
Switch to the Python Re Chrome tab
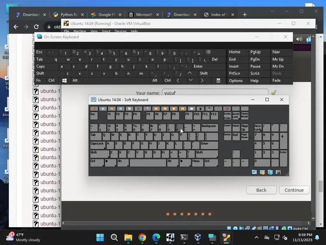pyautogui.click(x=69, y=15)
